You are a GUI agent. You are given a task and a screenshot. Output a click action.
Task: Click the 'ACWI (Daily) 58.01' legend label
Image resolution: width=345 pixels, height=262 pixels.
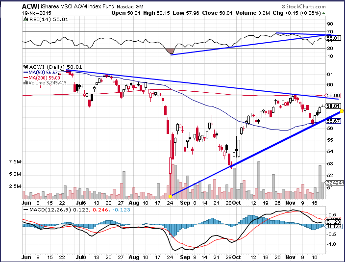(x=55, y=67)
